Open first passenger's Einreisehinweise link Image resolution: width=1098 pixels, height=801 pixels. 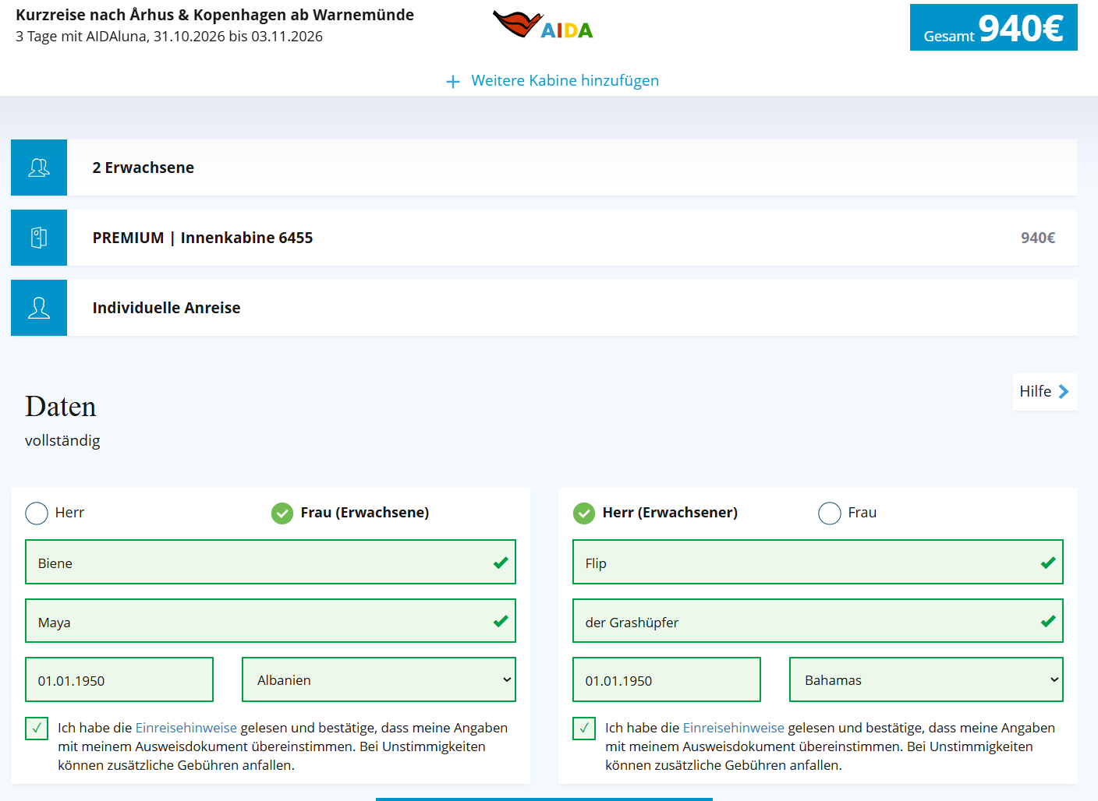tap(186, 728)
